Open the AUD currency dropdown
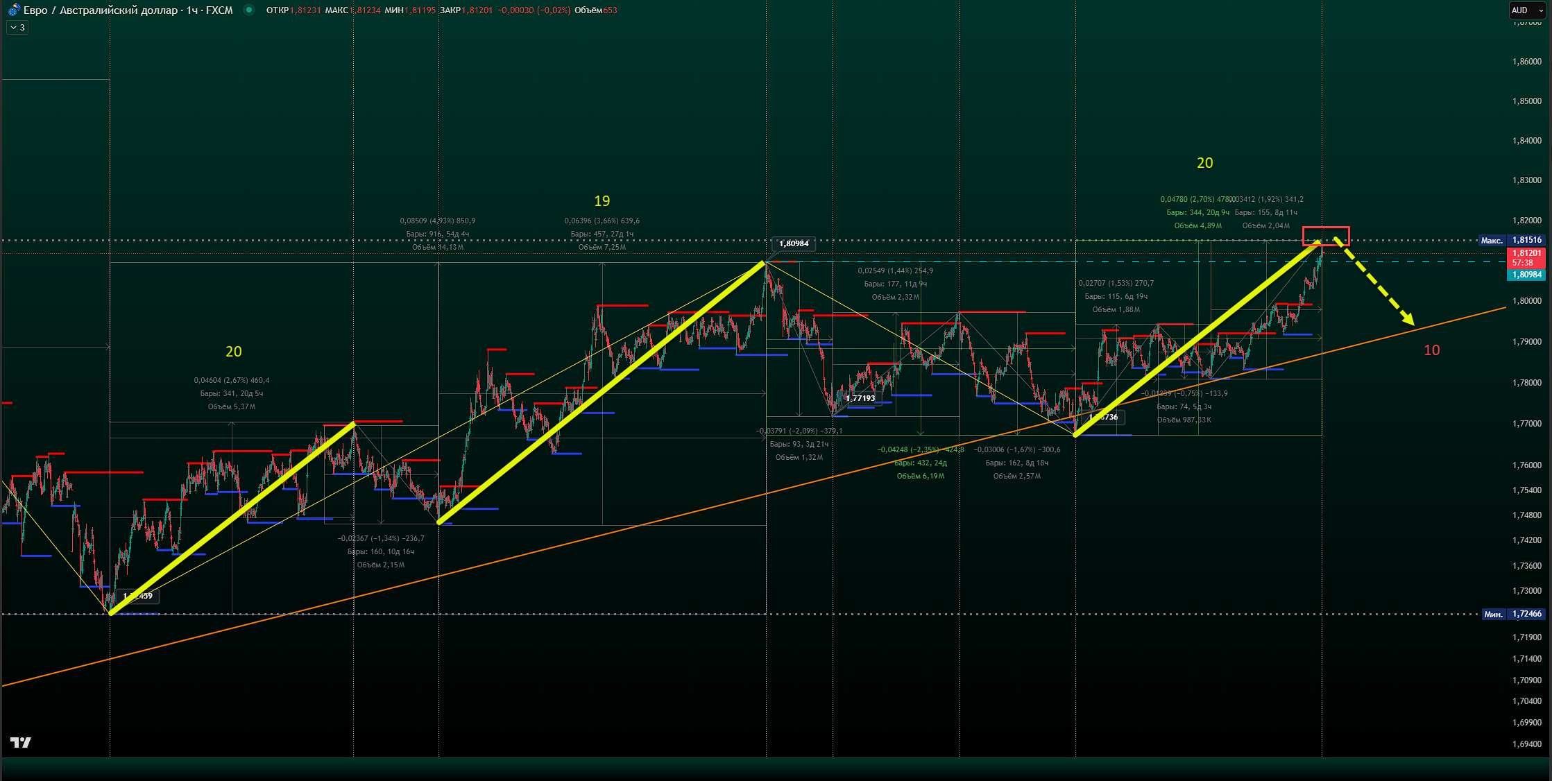This screenshot has height=781, width=1552. tap(1527, 10)
